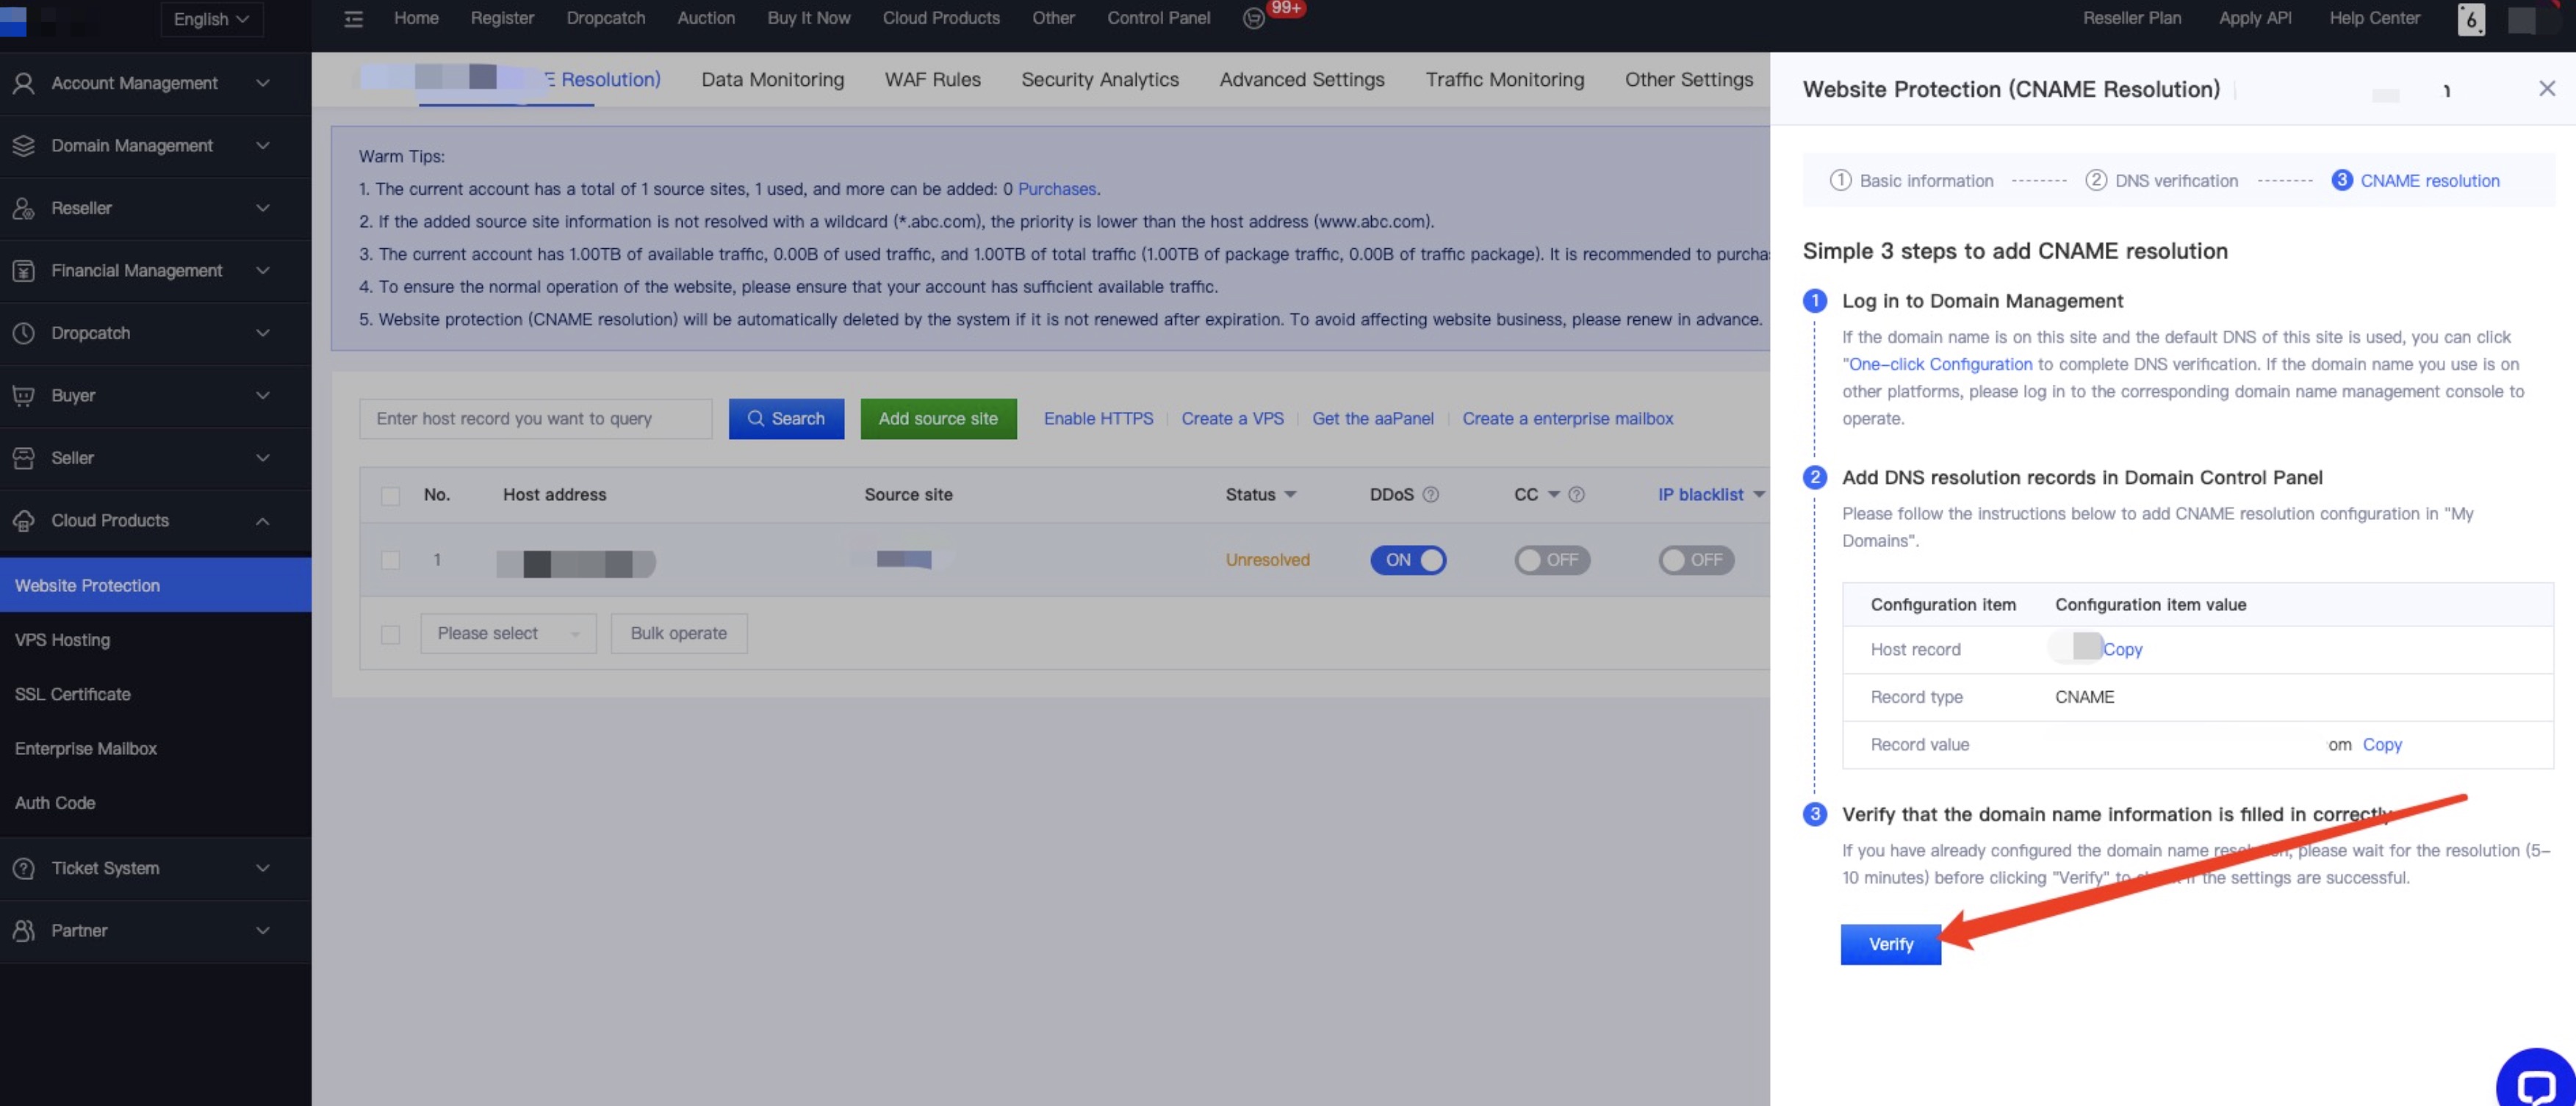Image resolution: width=2576 pixels, height=1106 pixels.
Task: Open the Get the aaPanel link
Action: 1373,419
